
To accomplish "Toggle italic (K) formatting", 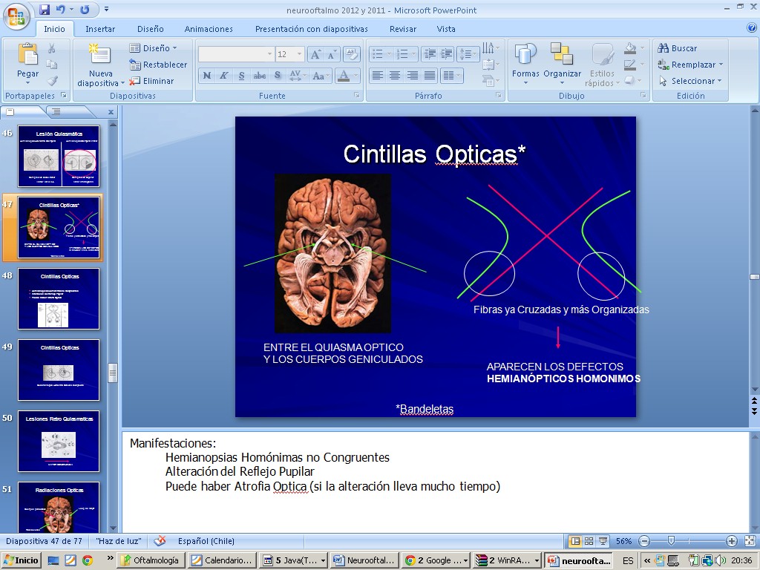I will pyautogui.click(x=223, y=76).
